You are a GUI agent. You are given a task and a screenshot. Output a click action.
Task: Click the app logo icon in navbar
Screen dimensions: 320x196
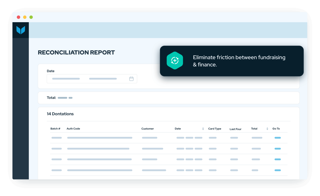point(21,30)
